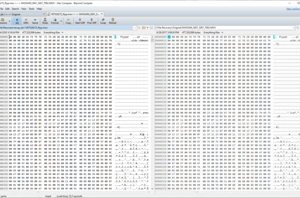Open the right Everything Else encoding dropdown

pos(213,33)
